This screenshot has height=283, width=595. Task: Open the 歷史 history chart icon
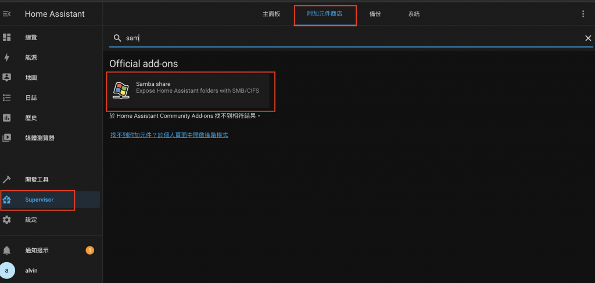(7, 118)
